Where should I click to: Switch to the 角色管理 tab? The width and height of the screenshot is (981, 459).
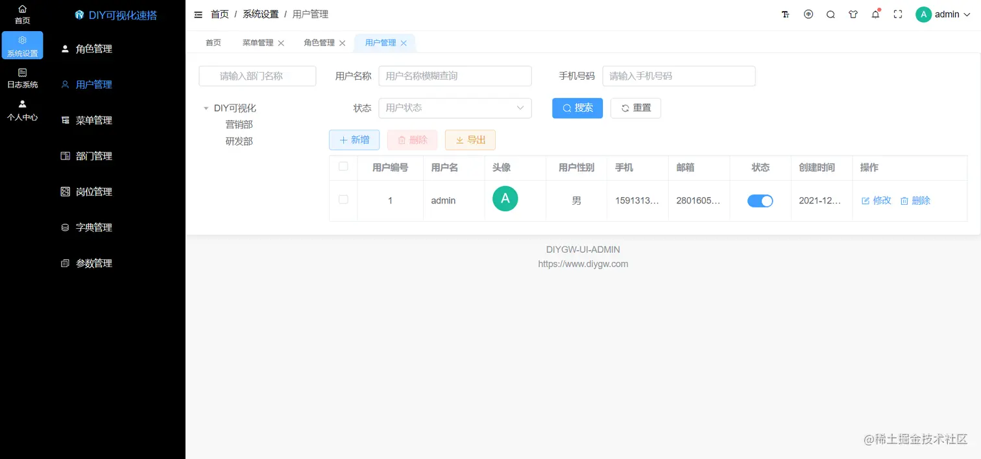pyautogui.click(x=319, y=43)
